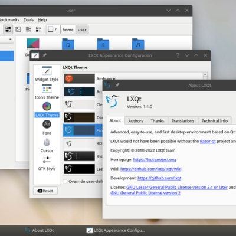Open the Documents folder icon
The height and width of the screenshot is (236, 236).
point(68,44)
